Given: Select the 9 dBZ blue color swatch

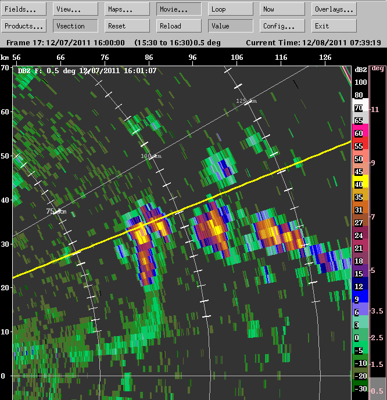Looking at the screenshot, I should pos(360,296).
